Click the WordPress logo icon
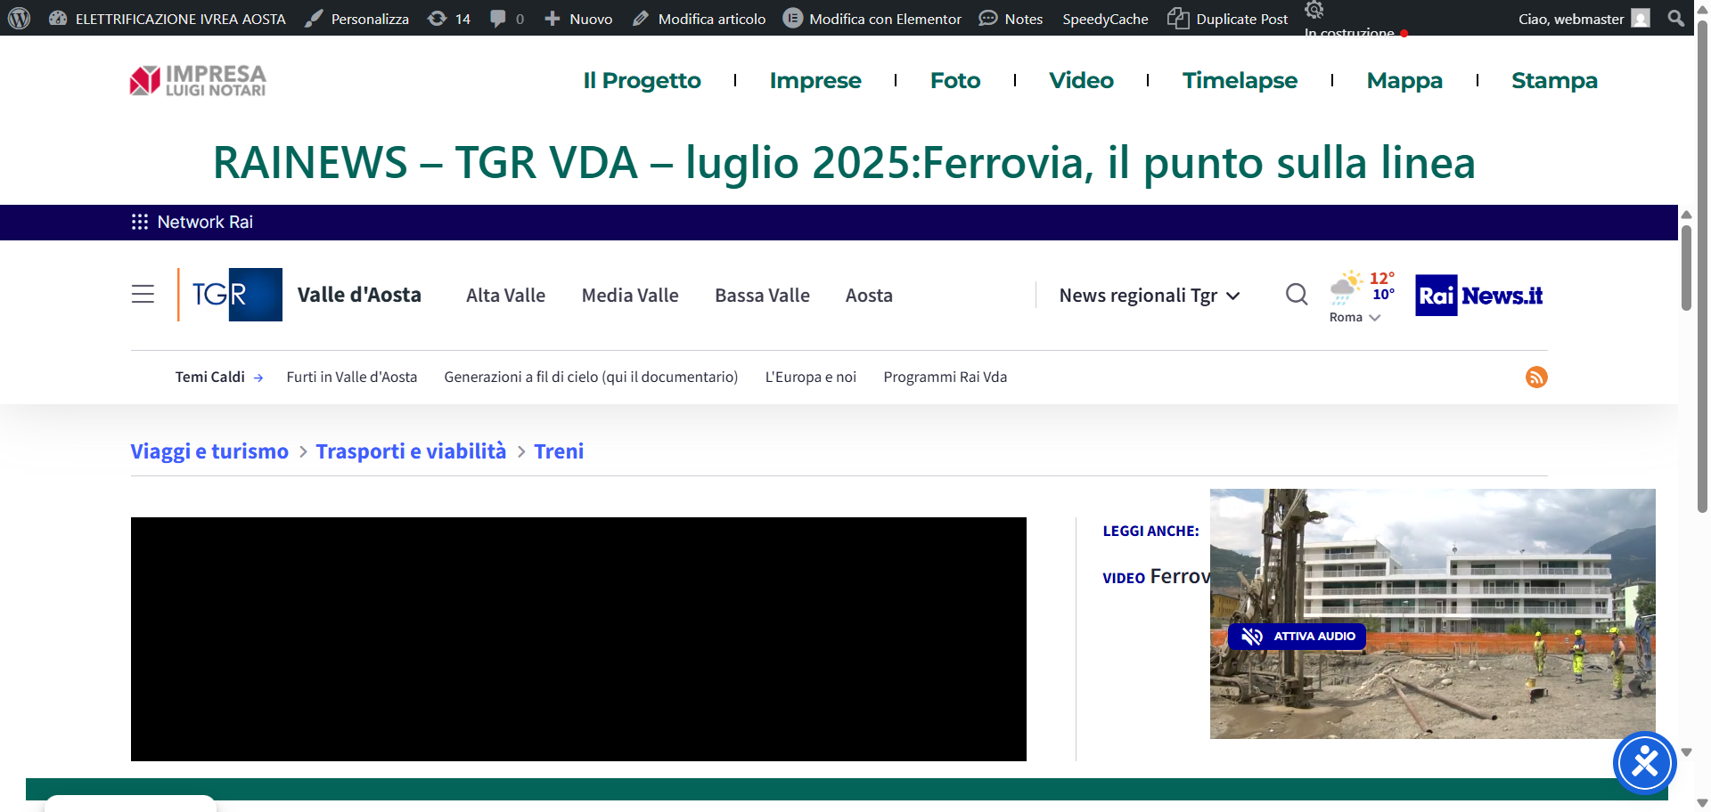1711x812 pixels. point(19,18)
